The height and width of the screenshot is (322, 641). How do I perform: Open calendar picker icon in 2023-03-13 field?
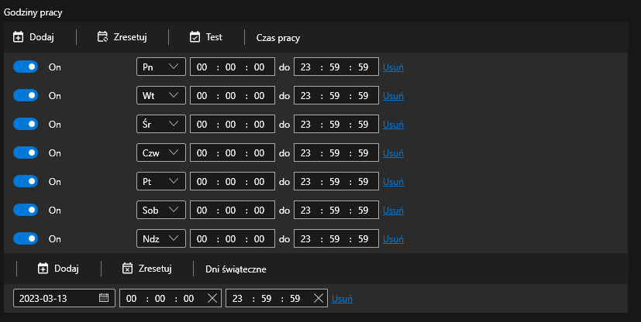(104, 298)
